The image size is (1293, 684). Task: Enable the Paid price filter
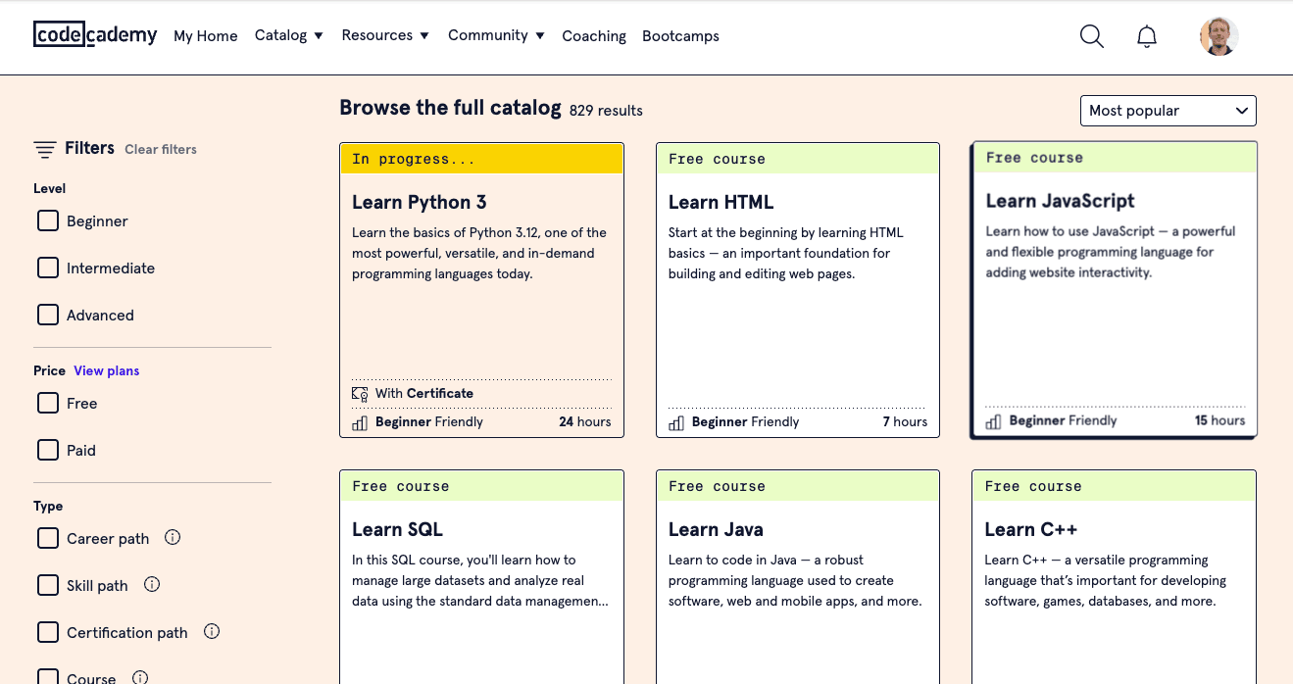click(48, 450)
